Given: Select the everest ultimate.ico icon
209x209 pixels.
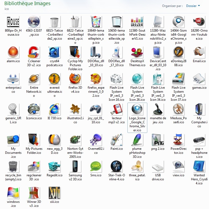Looking at the screenshot, I should pyautogui.click(x=54, y=79).
